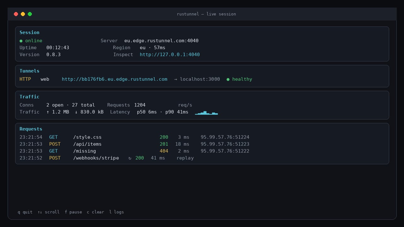Viewport: 404px width, 227px height.
Task: Click the requests count 1204
Action: (x=140, y=105)
